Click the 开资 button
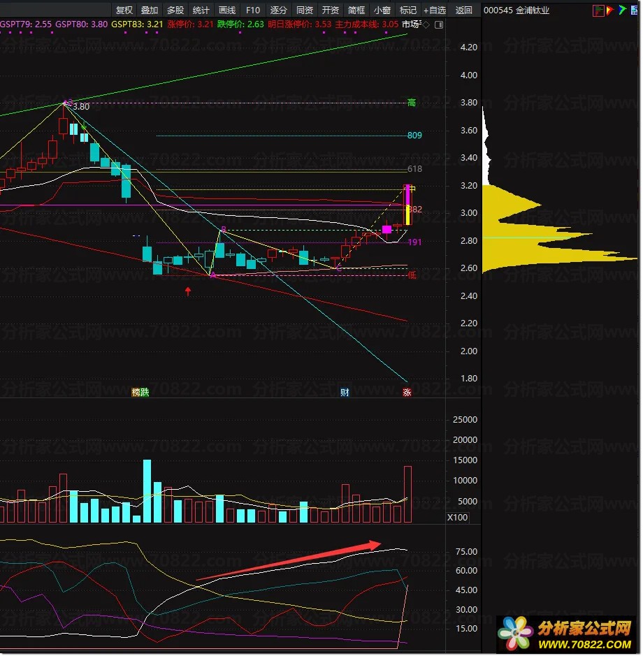 click(x=331, y=10)
